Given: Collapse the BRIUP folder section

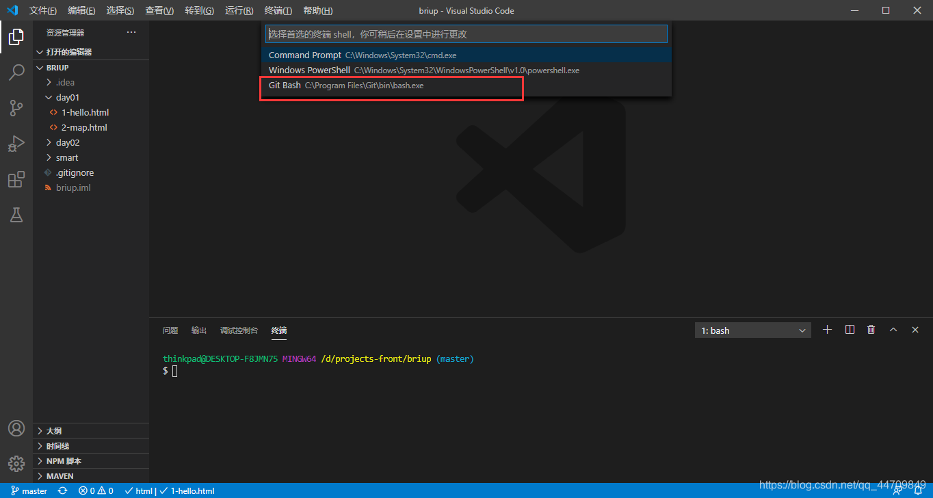Looking at the screenshot, I should click(x=91, y=68).
